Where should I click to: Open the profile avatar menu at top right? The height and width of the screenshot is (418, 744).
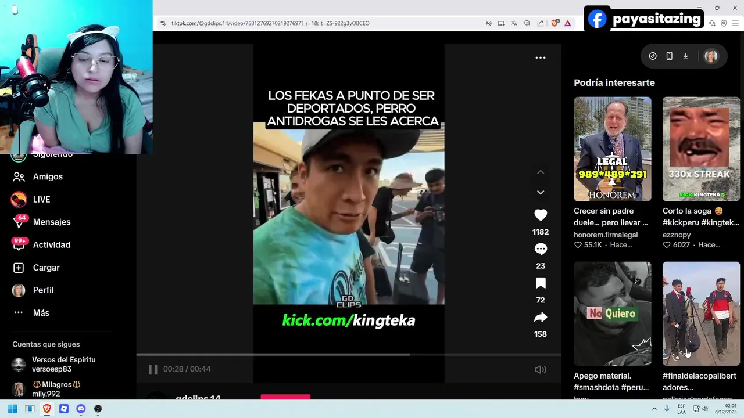[x=710, y=56]
